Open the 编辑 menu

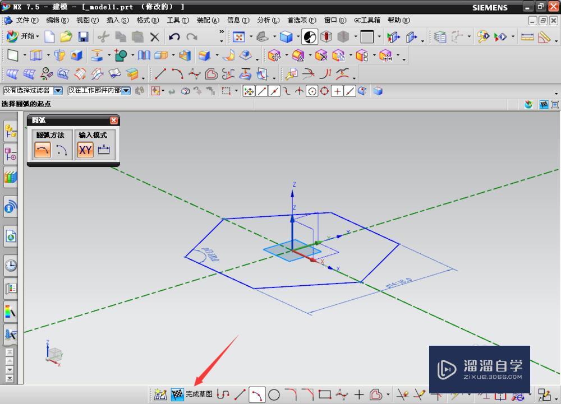pos(57,20)
